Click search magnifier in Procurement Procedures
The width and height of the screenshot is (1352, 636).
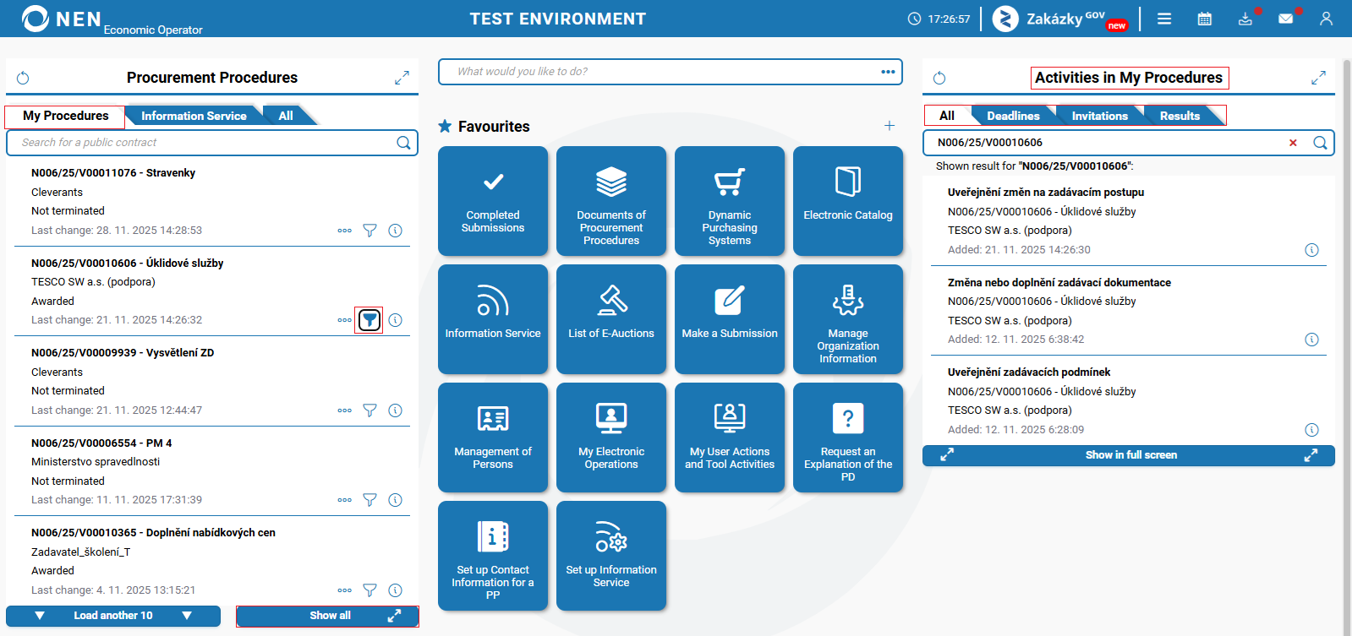404,143
